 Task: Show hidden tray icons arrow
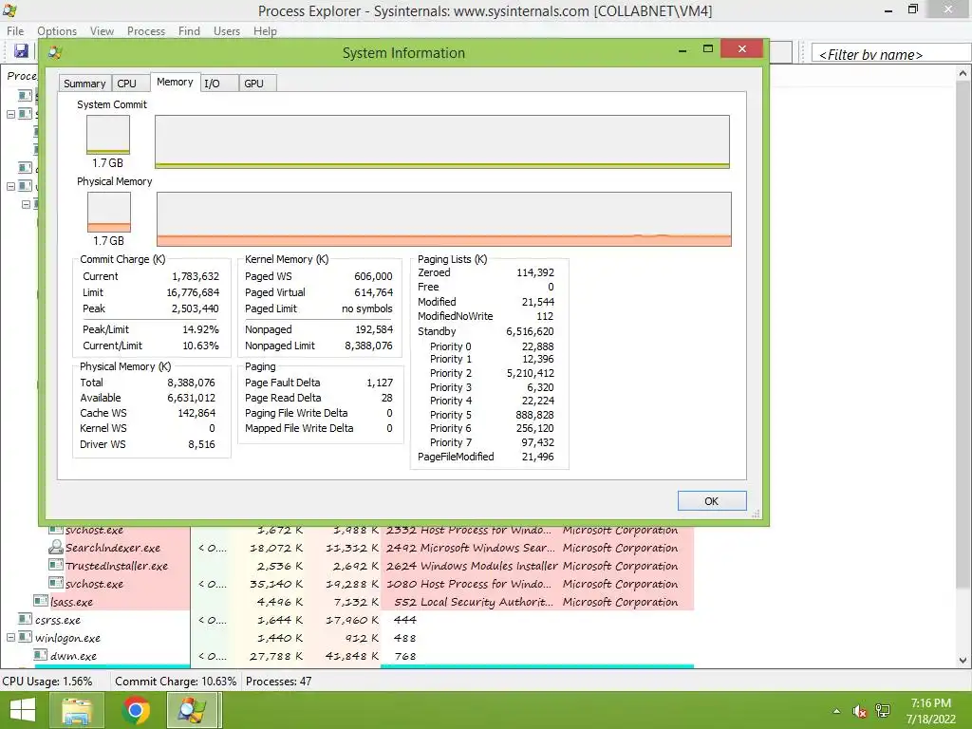837,711
